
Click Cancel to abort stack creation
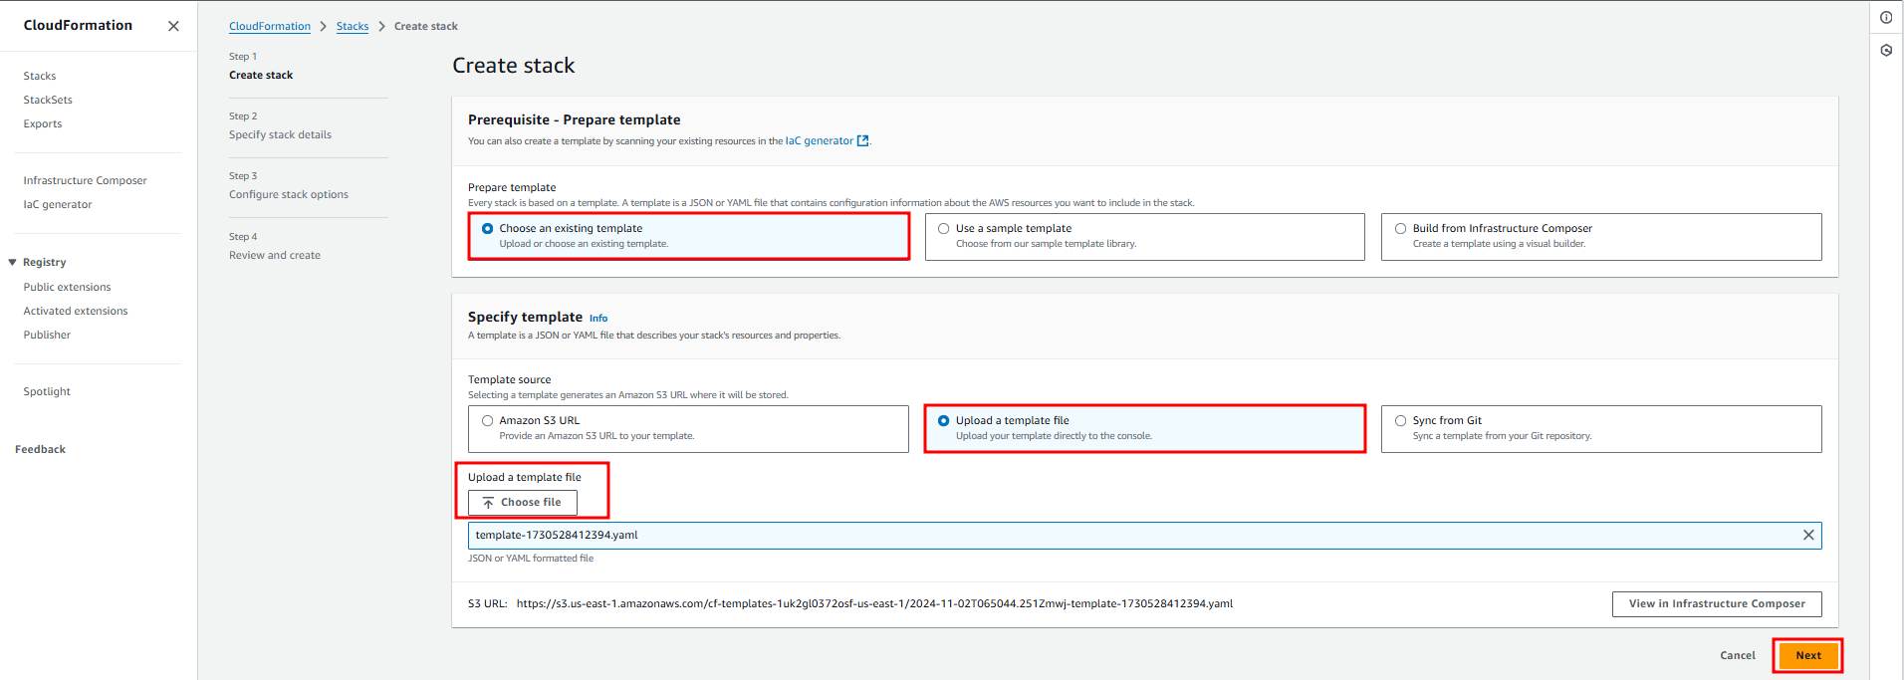pos(1737,655)
